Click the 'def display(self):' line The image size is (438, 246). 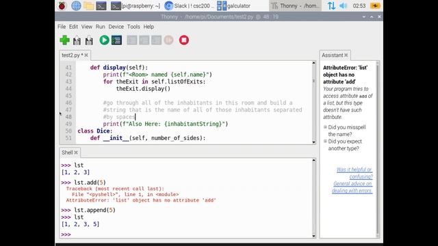(x=119, y=68)
